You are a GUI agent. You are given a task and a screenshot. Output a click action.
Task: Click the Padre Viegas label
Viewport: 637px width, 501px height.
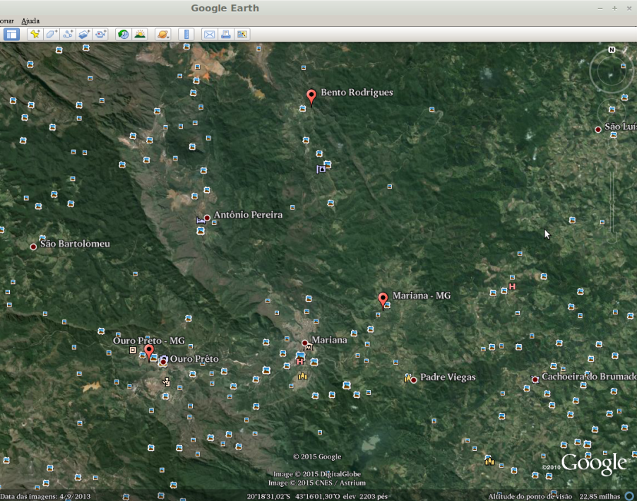pyautogui.click(x=448, y=377)
